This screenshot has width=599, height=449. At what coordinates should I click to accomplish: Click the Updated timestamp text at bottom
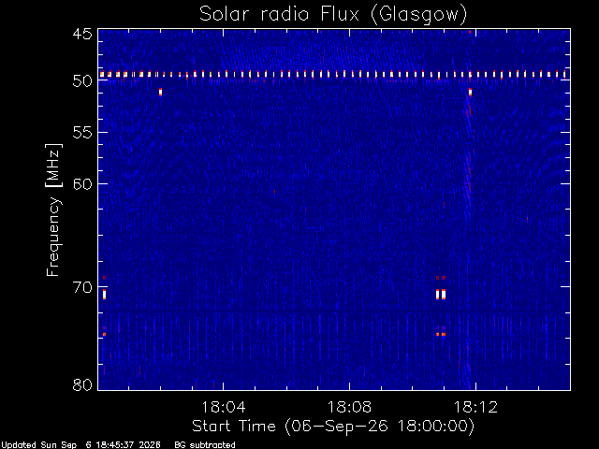80,445
